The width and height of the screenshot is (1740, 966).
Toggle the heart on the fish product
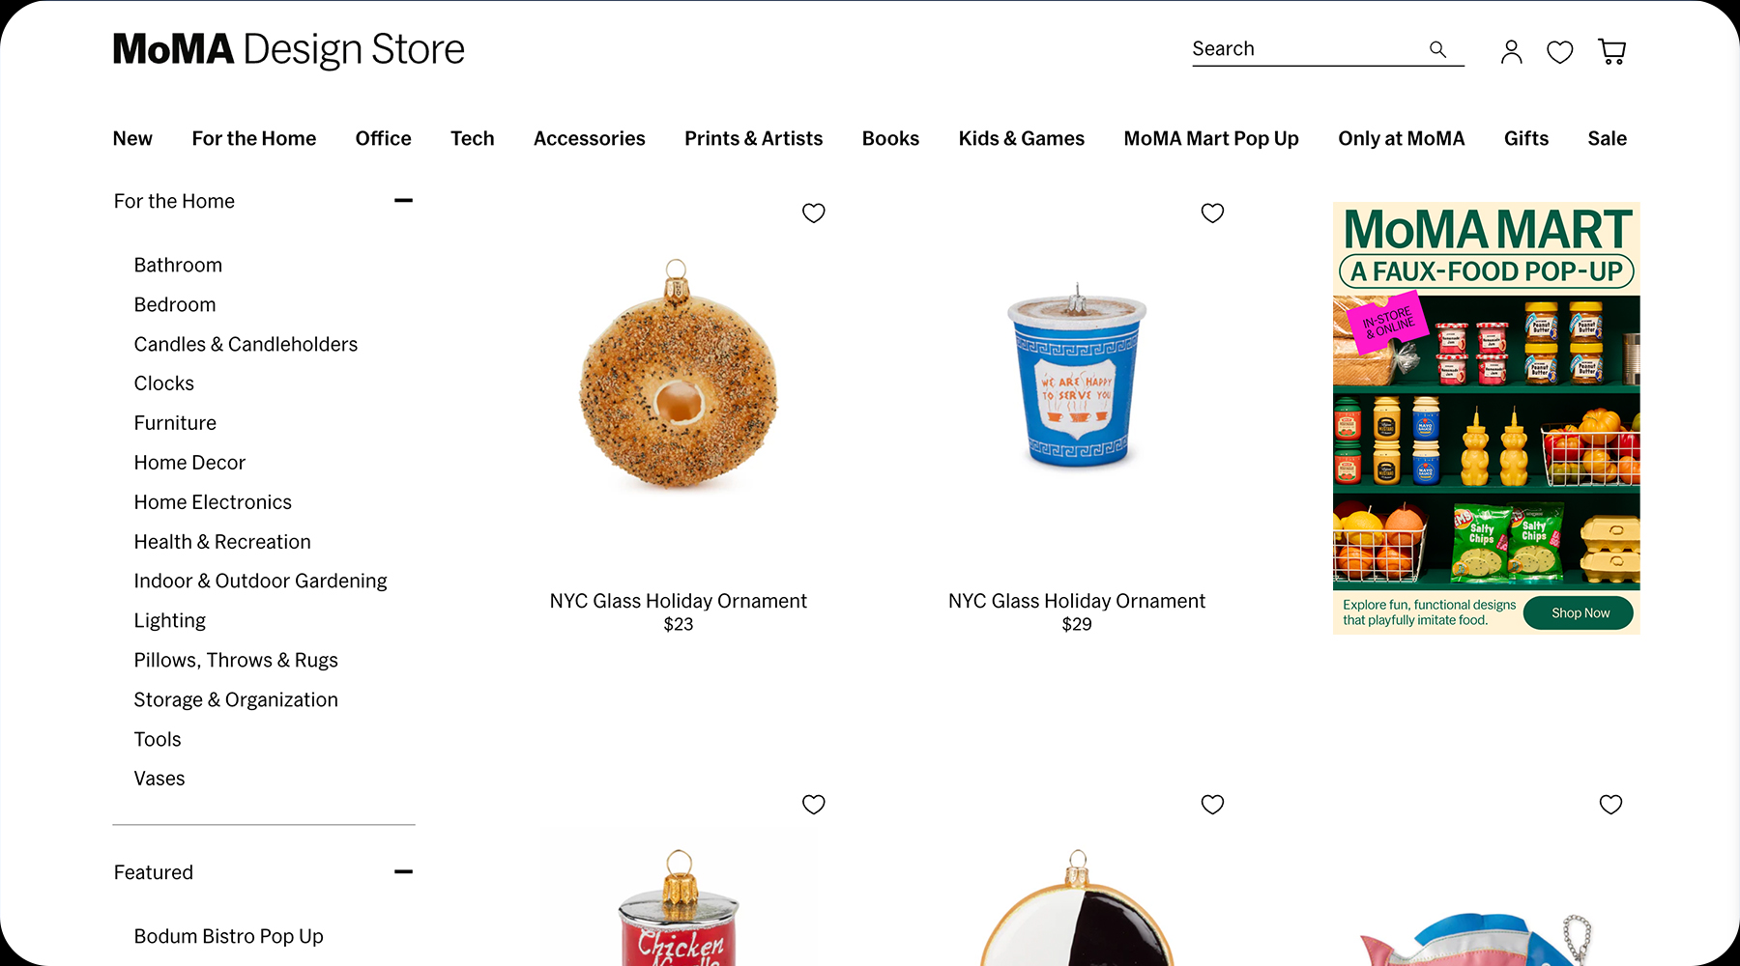tap(1610, 804)
